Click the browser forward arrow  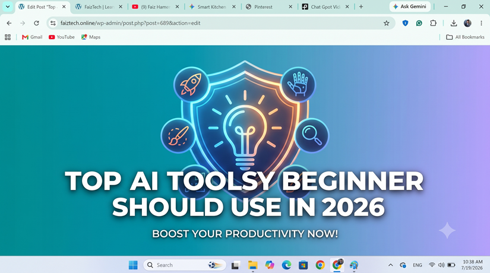click(23, 23)
